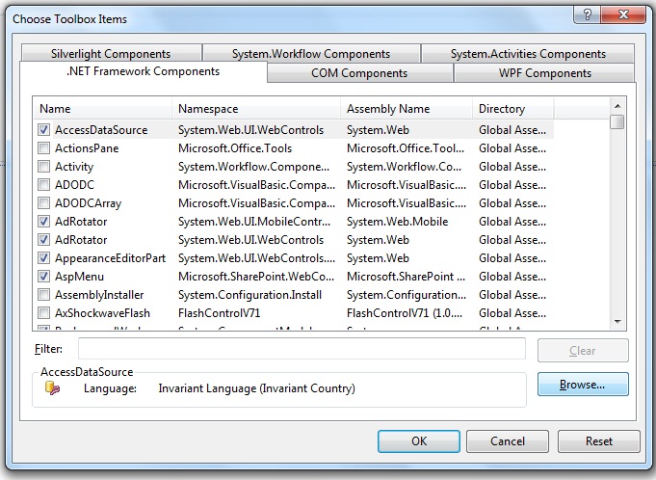The width and height of the screenshot is (656, 480).
Task: Click the help question mark button
Action: [587, 15]
